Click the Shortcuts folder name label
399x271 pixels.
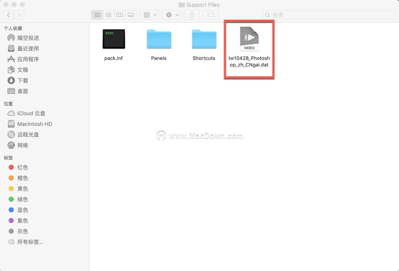(x=204, y=58)
